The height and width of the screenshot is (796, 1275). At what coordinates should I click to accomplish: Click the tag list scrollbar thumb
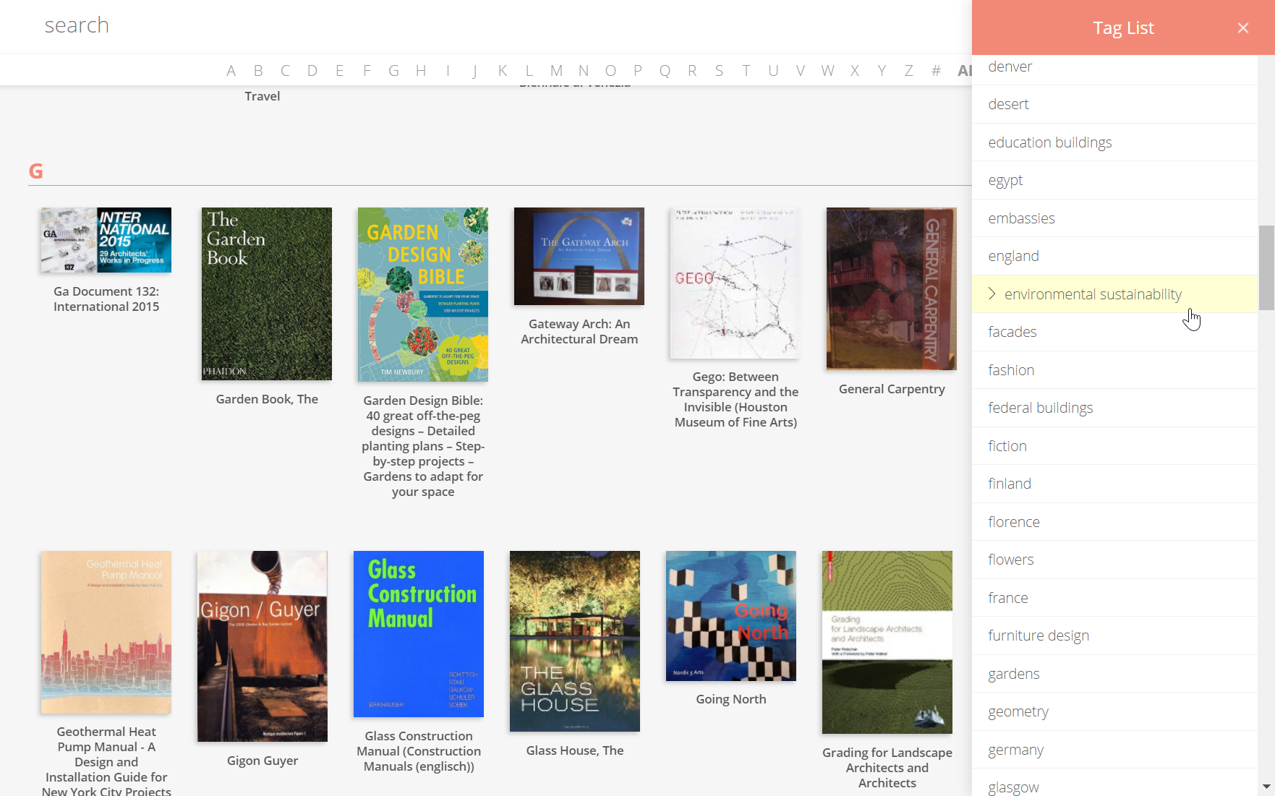pos(1266,268)
